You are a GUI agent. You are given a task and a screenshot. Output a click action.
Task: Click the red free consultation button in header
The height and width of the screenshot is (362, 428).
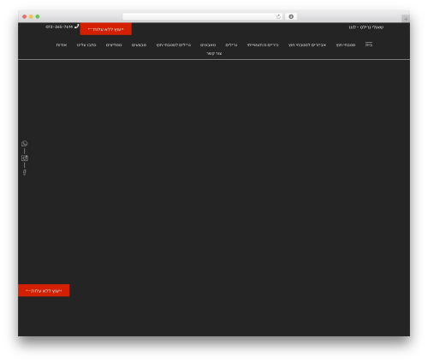point(106,29)
